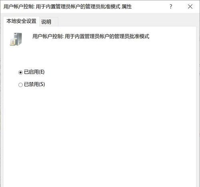Click the question mark help button
The image size is (200, 187).
pos(171,6)
